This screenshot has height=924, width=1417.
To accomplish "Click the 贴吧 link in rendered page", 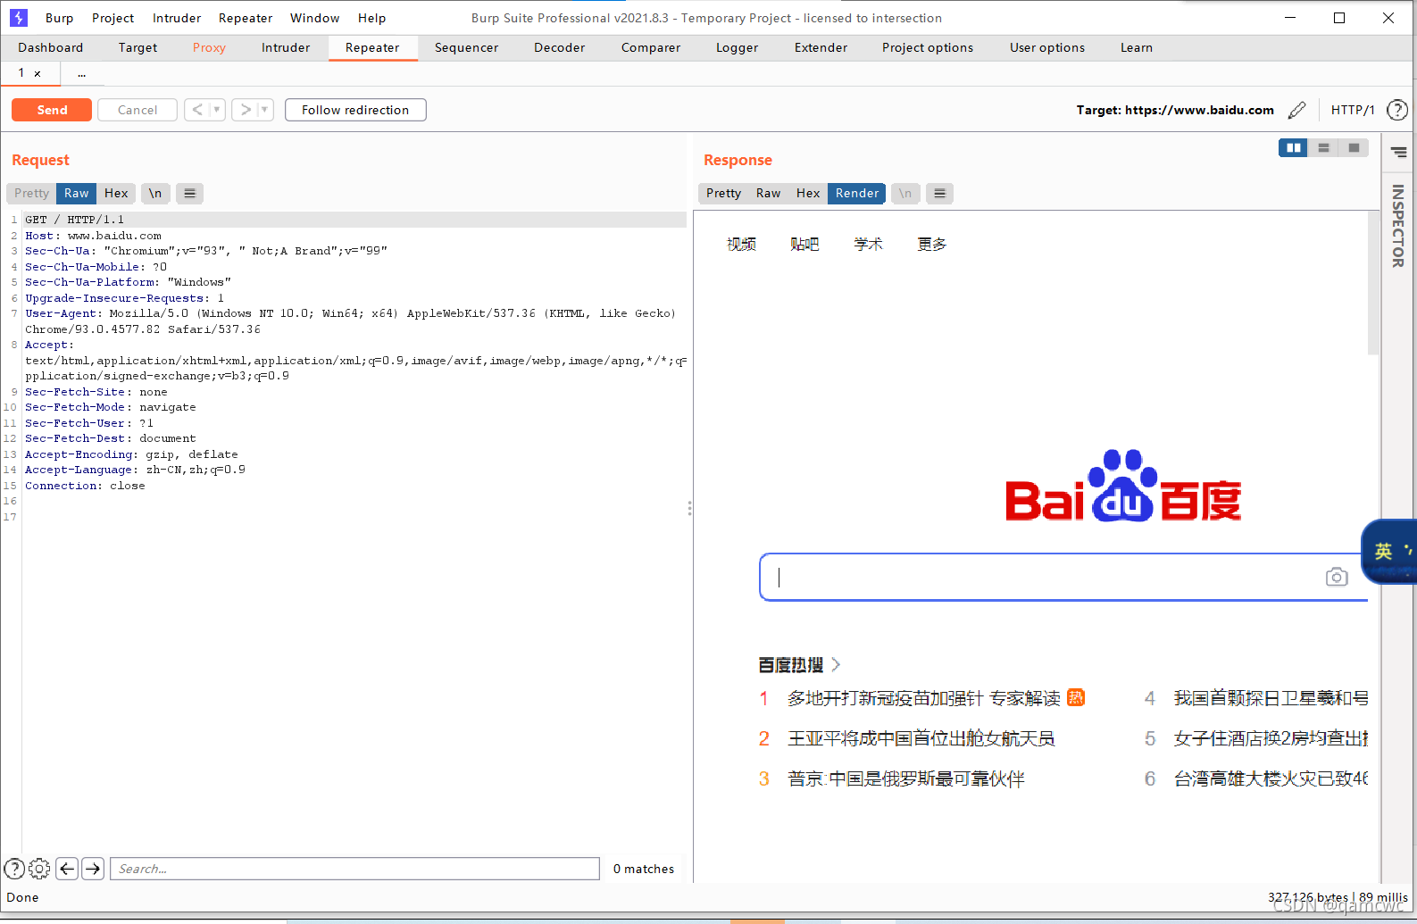I will pos(804,244).
